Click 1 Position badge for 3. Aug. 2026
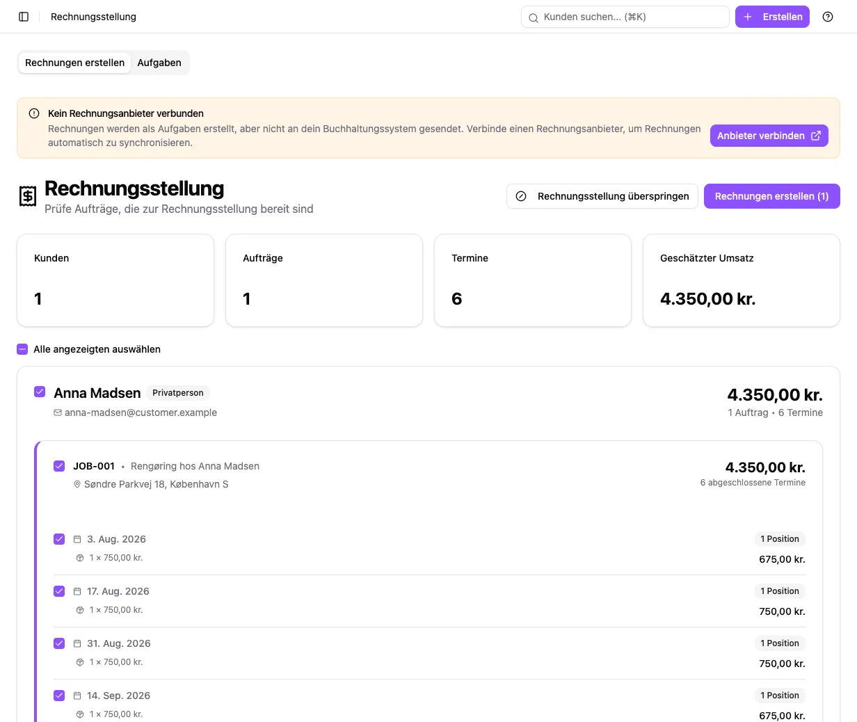This screenshot has width=857, height=722. point(780,539)
